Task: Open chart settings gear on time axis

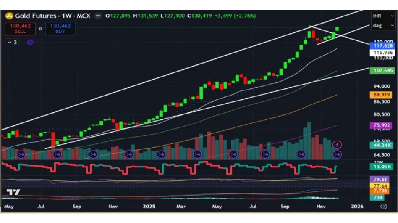Action: coord(384,207)
